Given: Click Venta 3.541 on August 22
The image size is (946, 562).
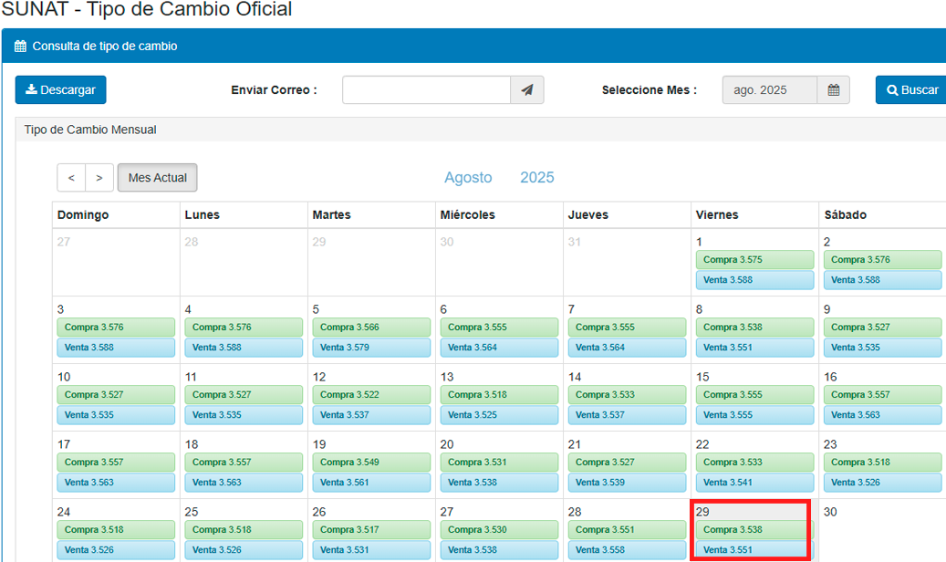Looking at the screenshot, I should tap(754, 483).
